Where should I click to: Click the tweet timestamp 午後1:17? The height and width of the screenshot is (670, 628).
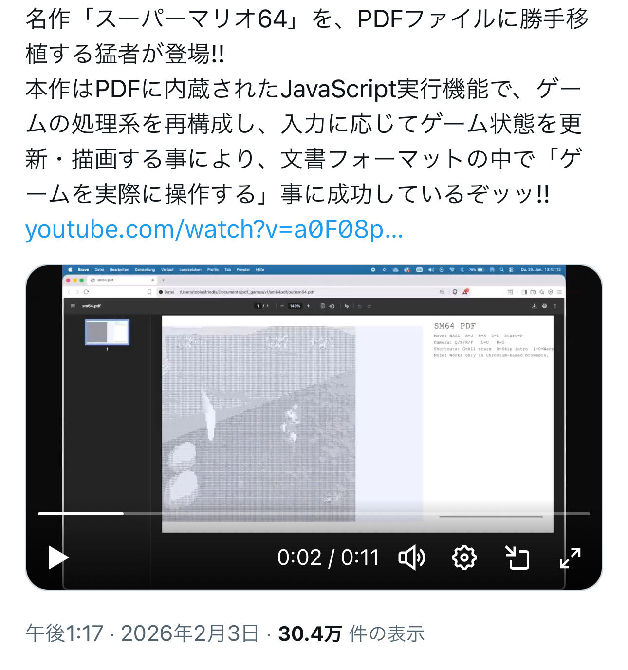(x=64, y=633)
